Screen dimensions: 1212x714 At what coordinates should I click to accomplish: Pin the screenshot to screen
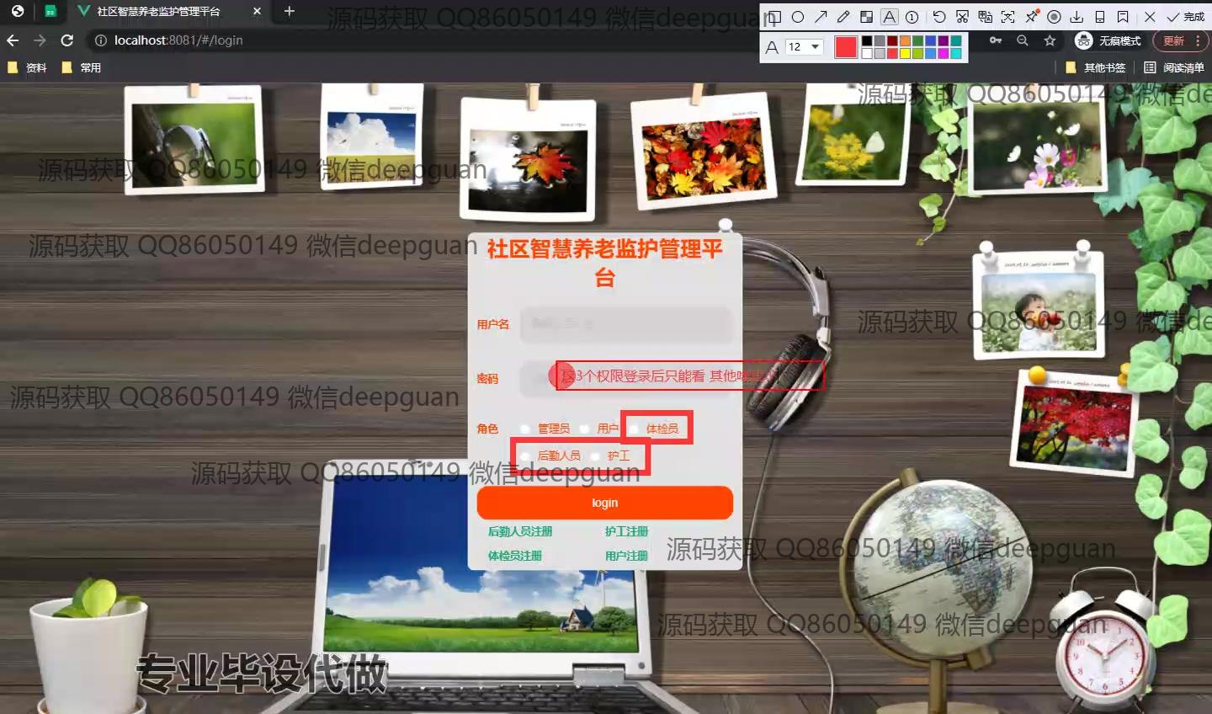[x=1031, y=17]
